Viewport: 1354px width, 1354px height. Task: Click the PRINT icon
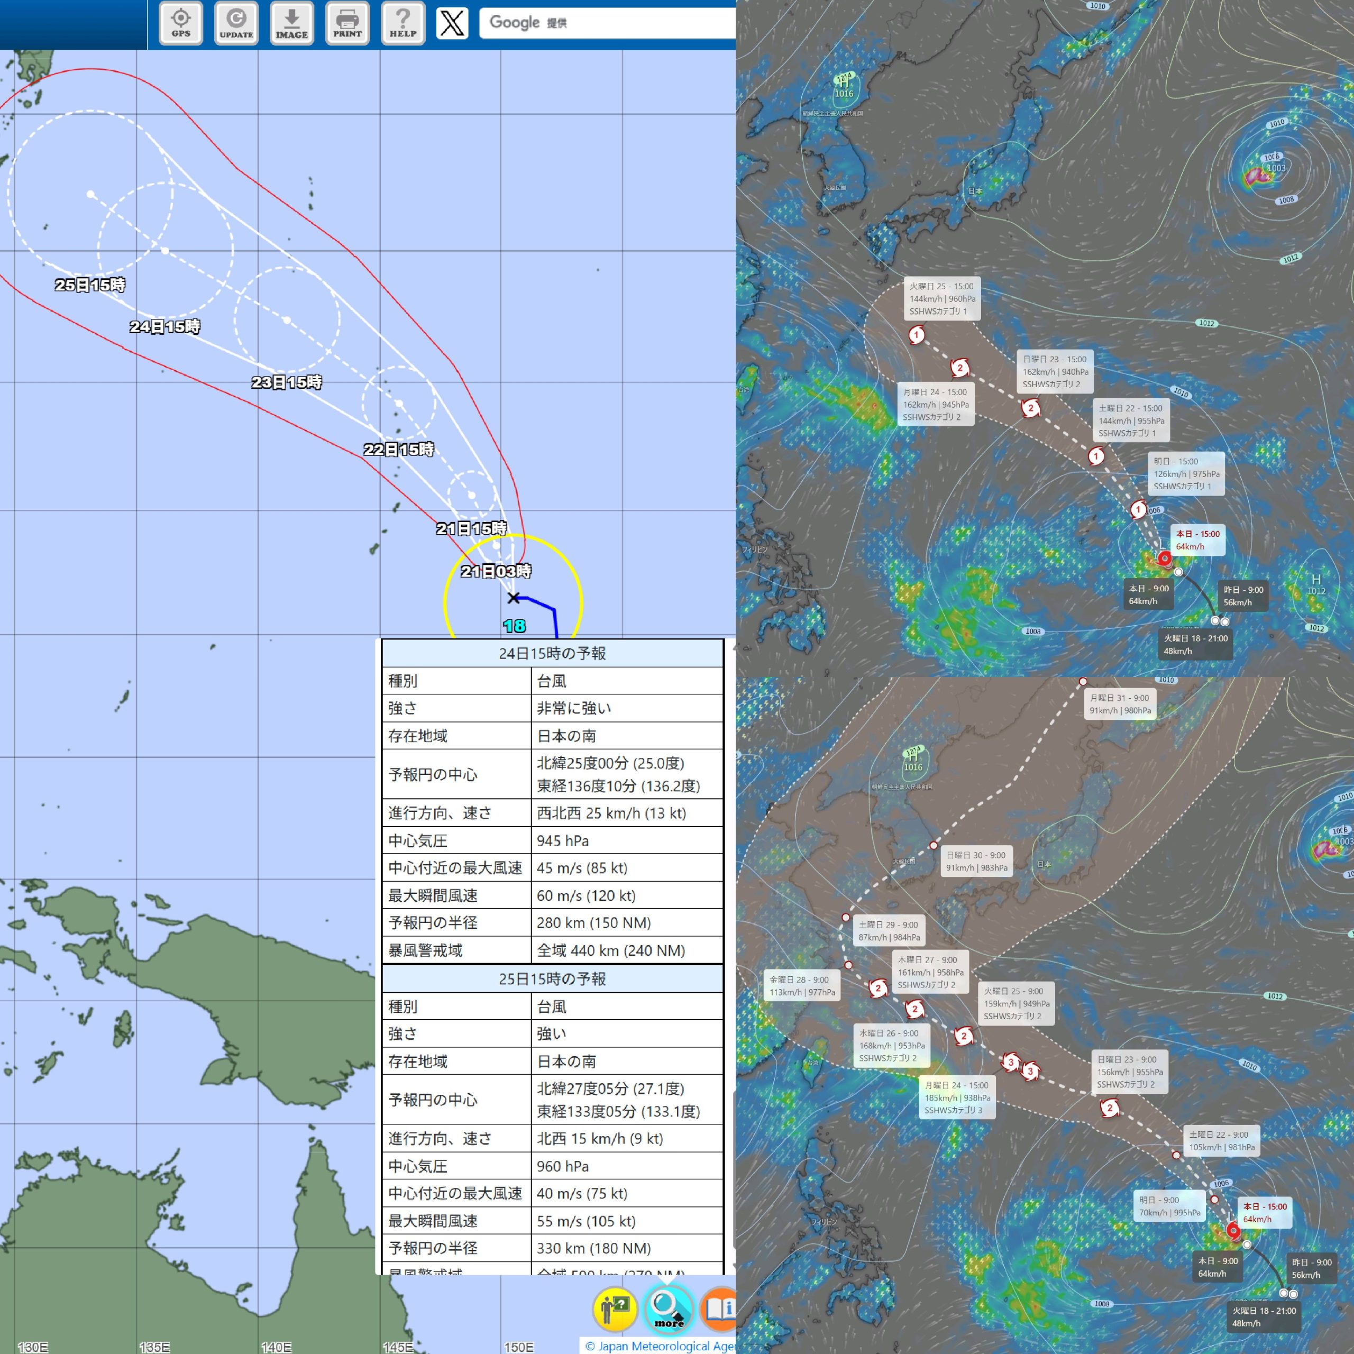tap(347, 23)
